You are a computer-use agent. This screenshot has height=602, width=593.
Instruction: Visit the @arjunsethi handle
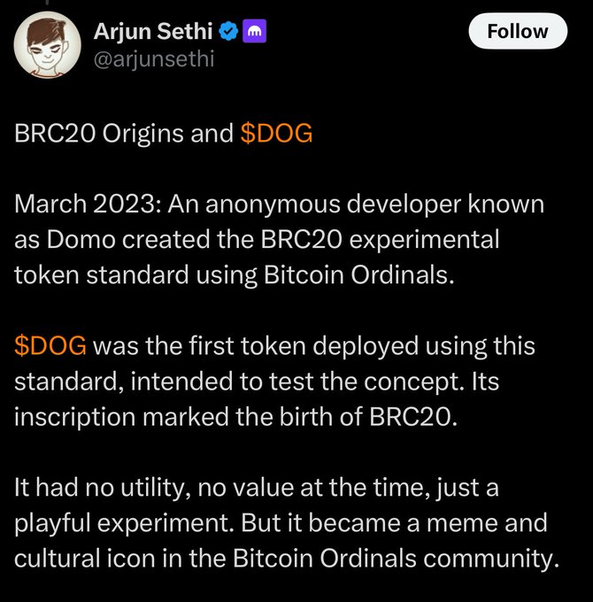153,59
